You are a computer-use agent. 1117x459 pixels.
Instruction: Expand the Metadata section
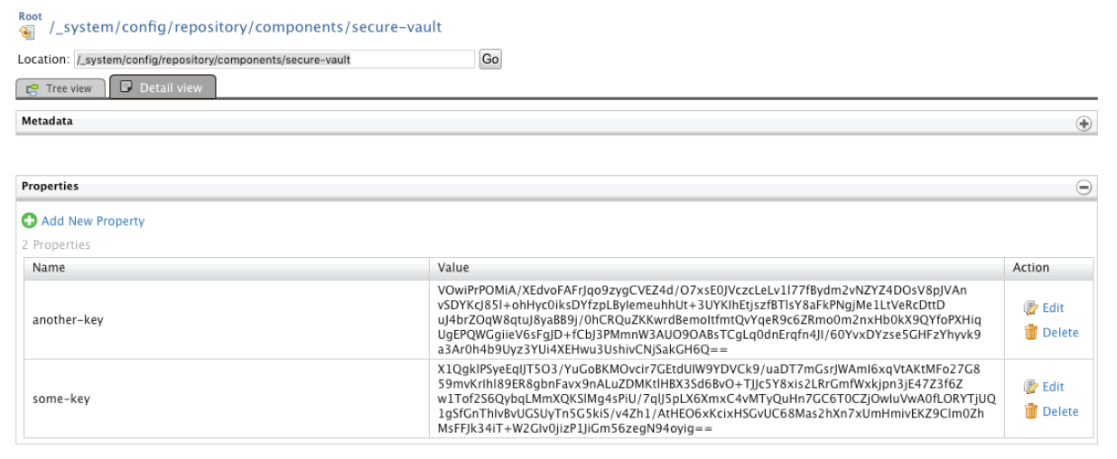click(1084, 124)
